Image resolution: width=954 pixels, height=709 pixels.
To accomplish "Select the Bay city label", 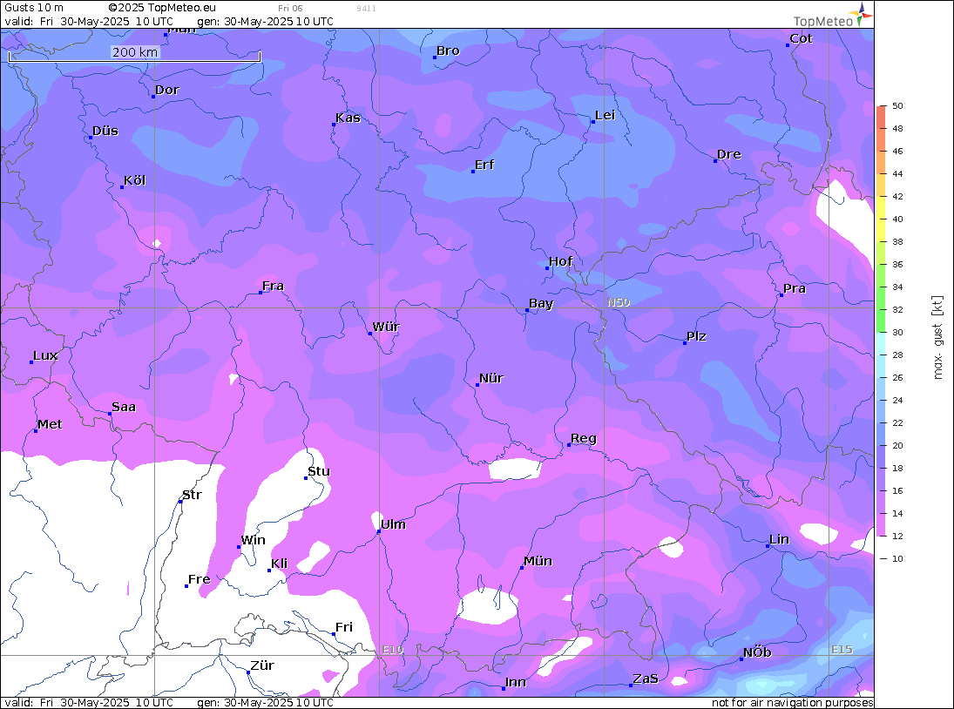I will click(541, 303).
